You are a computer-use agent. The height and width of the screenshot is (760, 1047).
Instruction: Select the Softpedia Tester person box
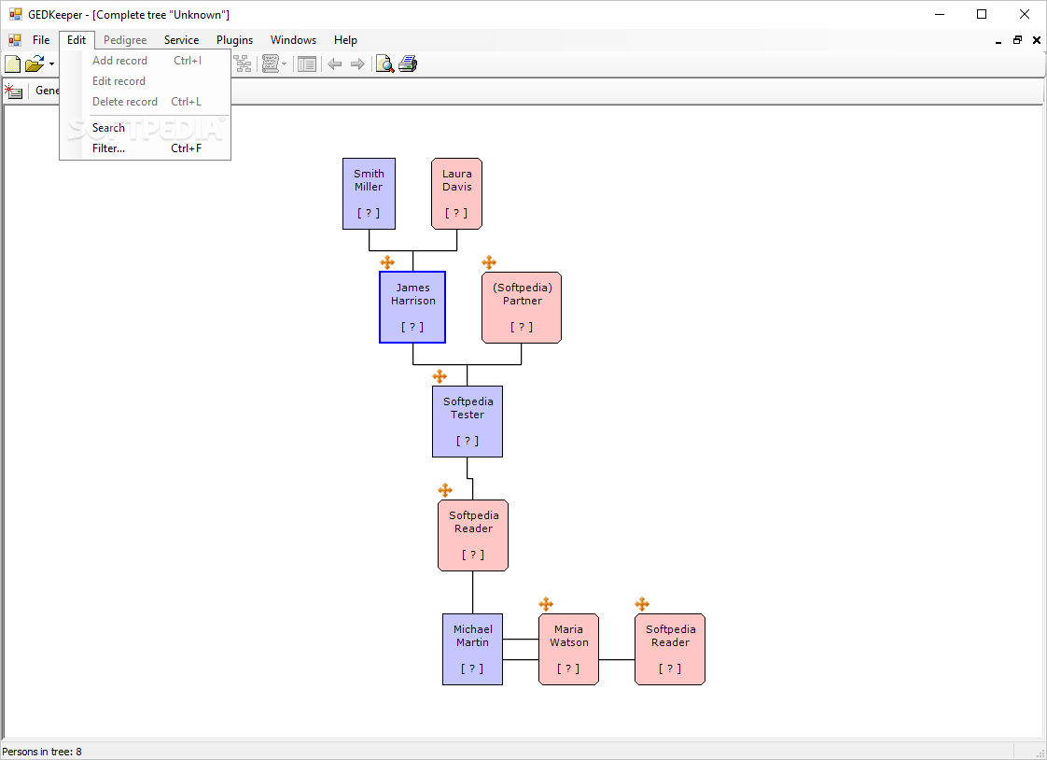click(x=468, y=421)
